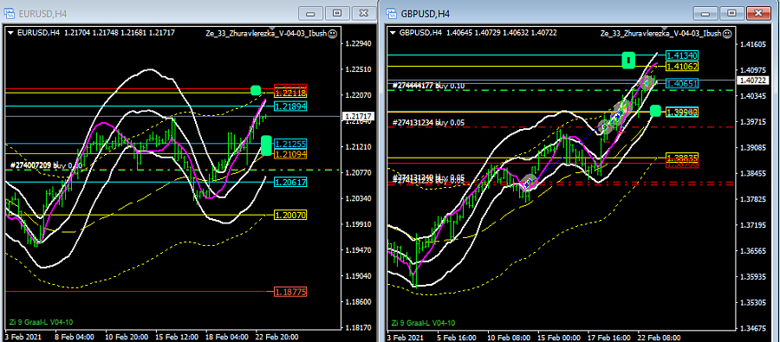Select the green marker on the 1.41340 line
Image resolution: width=780 pixels, height=342 pixels.
(629, 60)
